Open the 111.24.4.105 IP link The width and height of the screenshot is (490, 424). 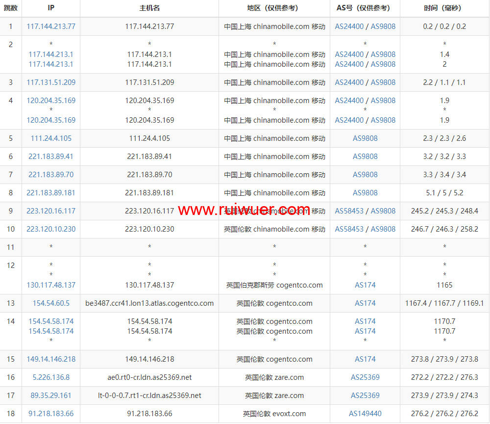click(x=51, y=138)
